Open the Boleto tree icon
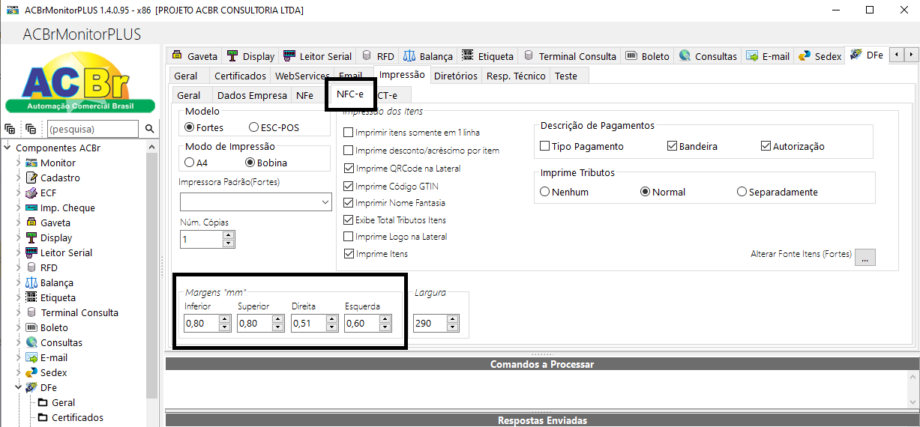This screenshot has height=427, width=920. tap(31, 327)
